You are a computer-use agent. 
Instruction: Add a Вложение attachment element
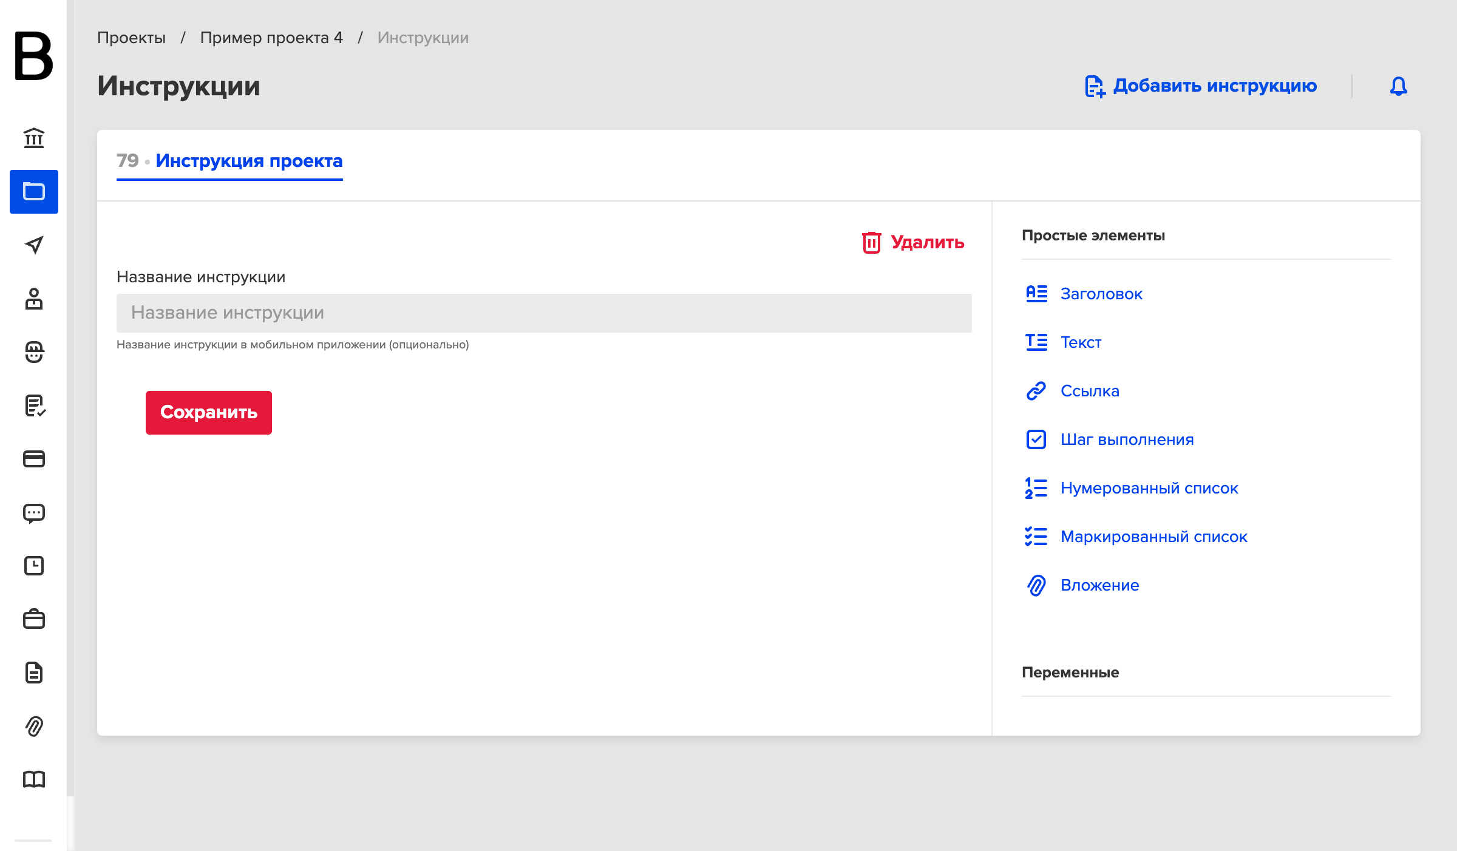(1082, 585)
